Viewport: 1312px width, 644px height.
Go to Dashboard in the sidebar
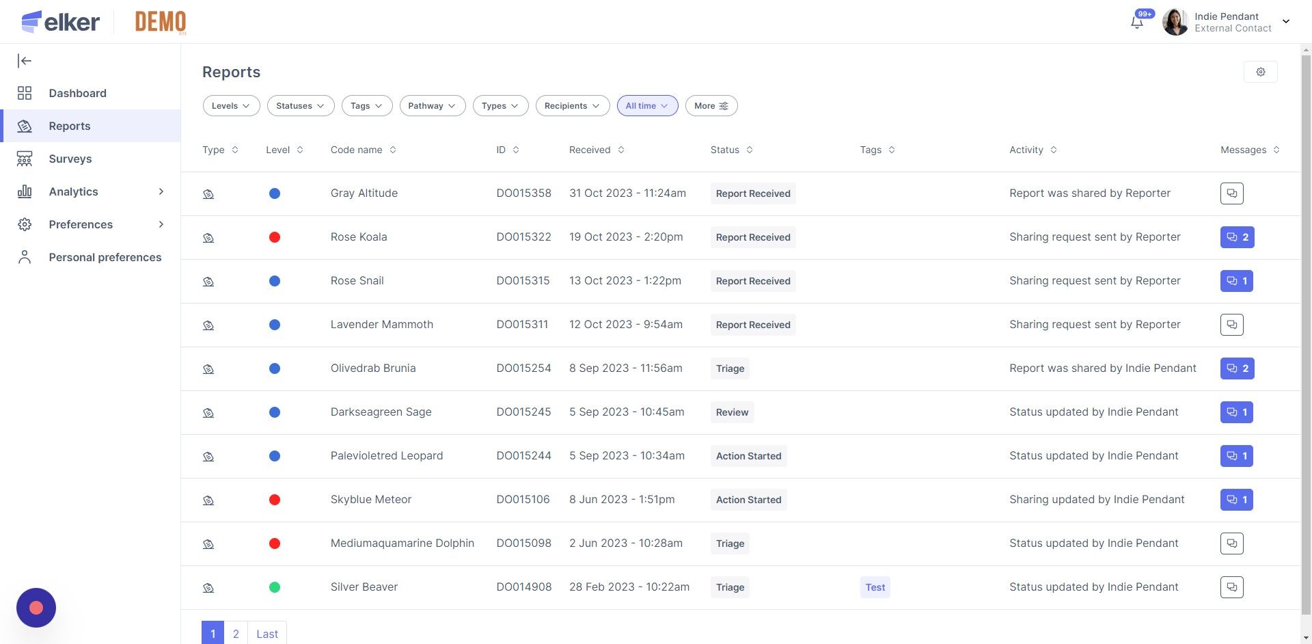[x=77, y=93]
